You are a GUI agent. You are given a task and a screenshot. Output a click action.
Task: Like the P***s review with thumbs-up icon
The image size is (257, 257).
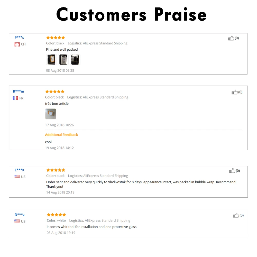tap(231, 38)
